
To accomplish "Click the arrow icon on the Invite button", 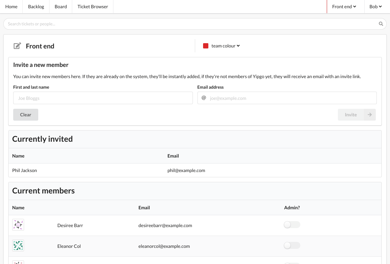I will tap(370, 115).
